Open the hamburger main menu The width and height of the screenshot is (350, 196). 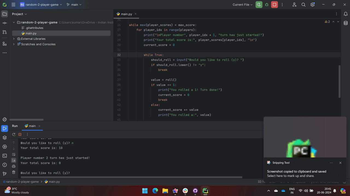point(13,5)
